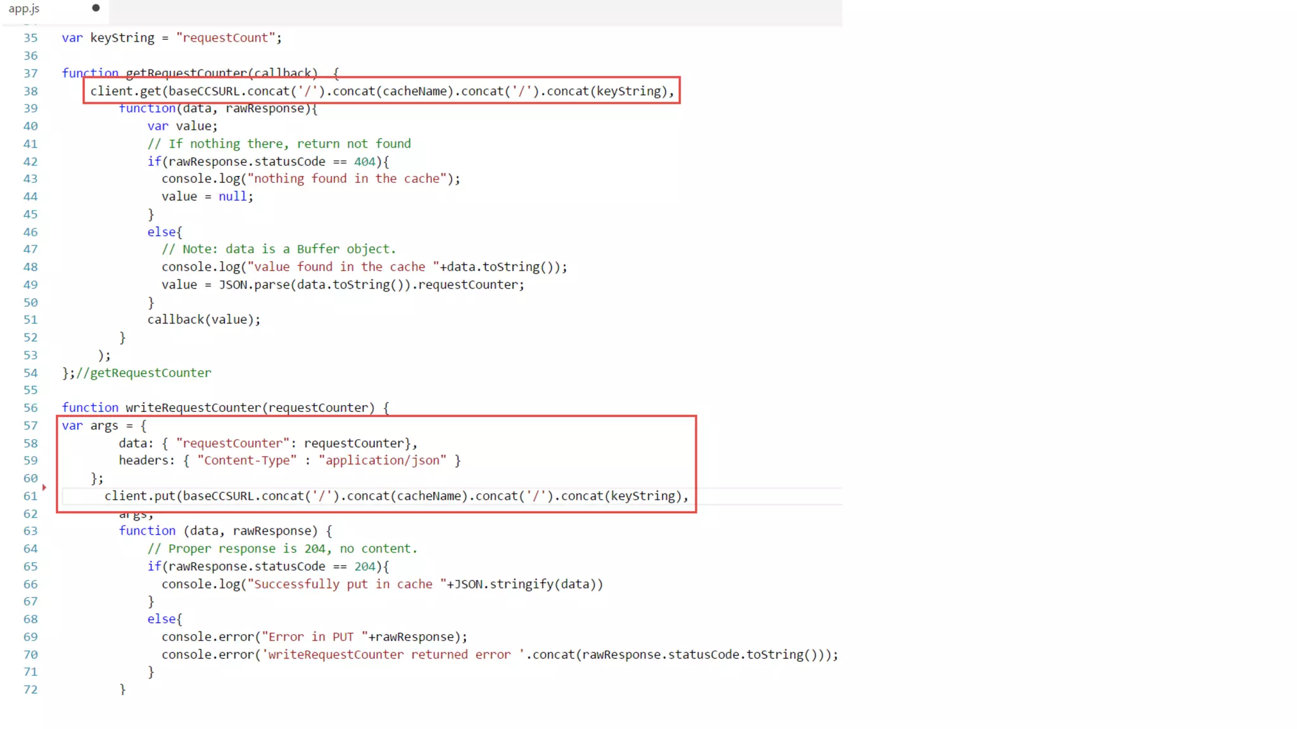Click the 404 status code literal
This screenshot has width=1297, height=729.
coord(364,162)
